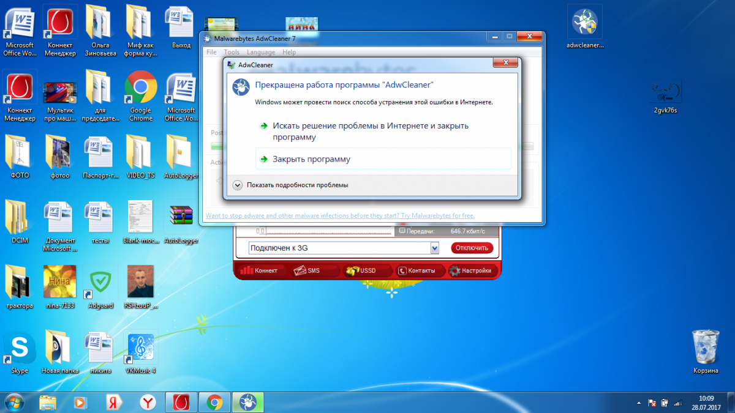Show hidden tray icons arrow
Viewport: 735px width, 413px height.
pos(640,403)
